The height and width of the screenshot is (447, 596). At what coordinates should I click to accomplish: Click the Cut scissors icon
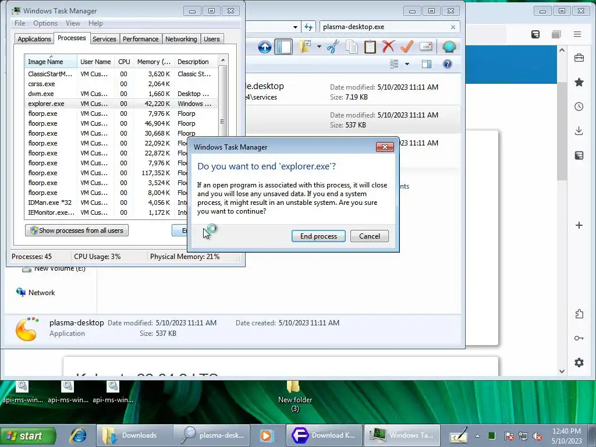pos(333,47)
